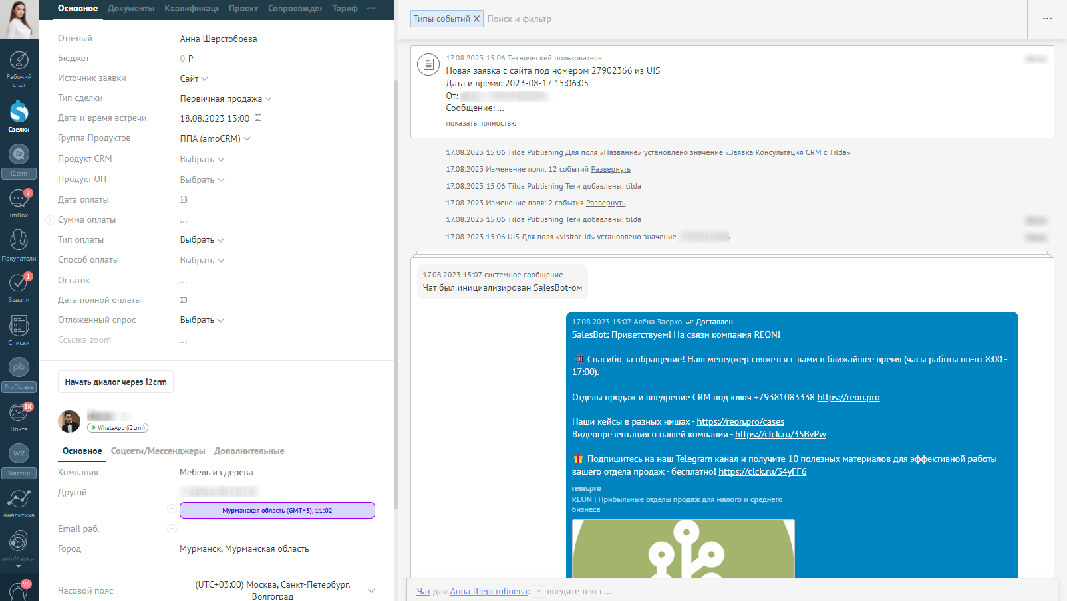This screenshot has width=1067, height=601.
Task: Open the Тип оплаты select dropdown
Action: [x=202, y=239]
